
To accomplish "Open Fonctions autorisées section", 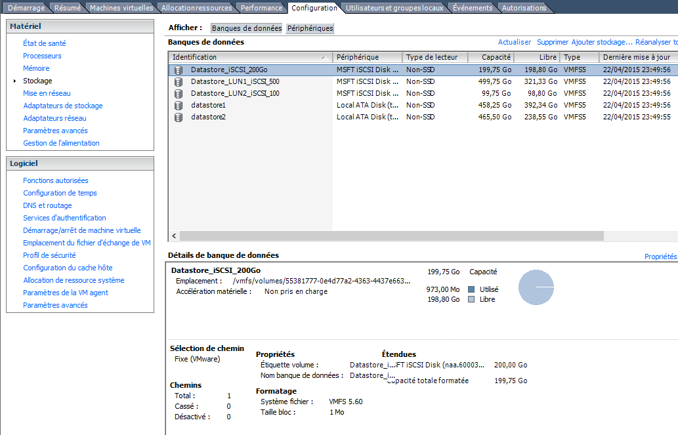I will point(55,180).
